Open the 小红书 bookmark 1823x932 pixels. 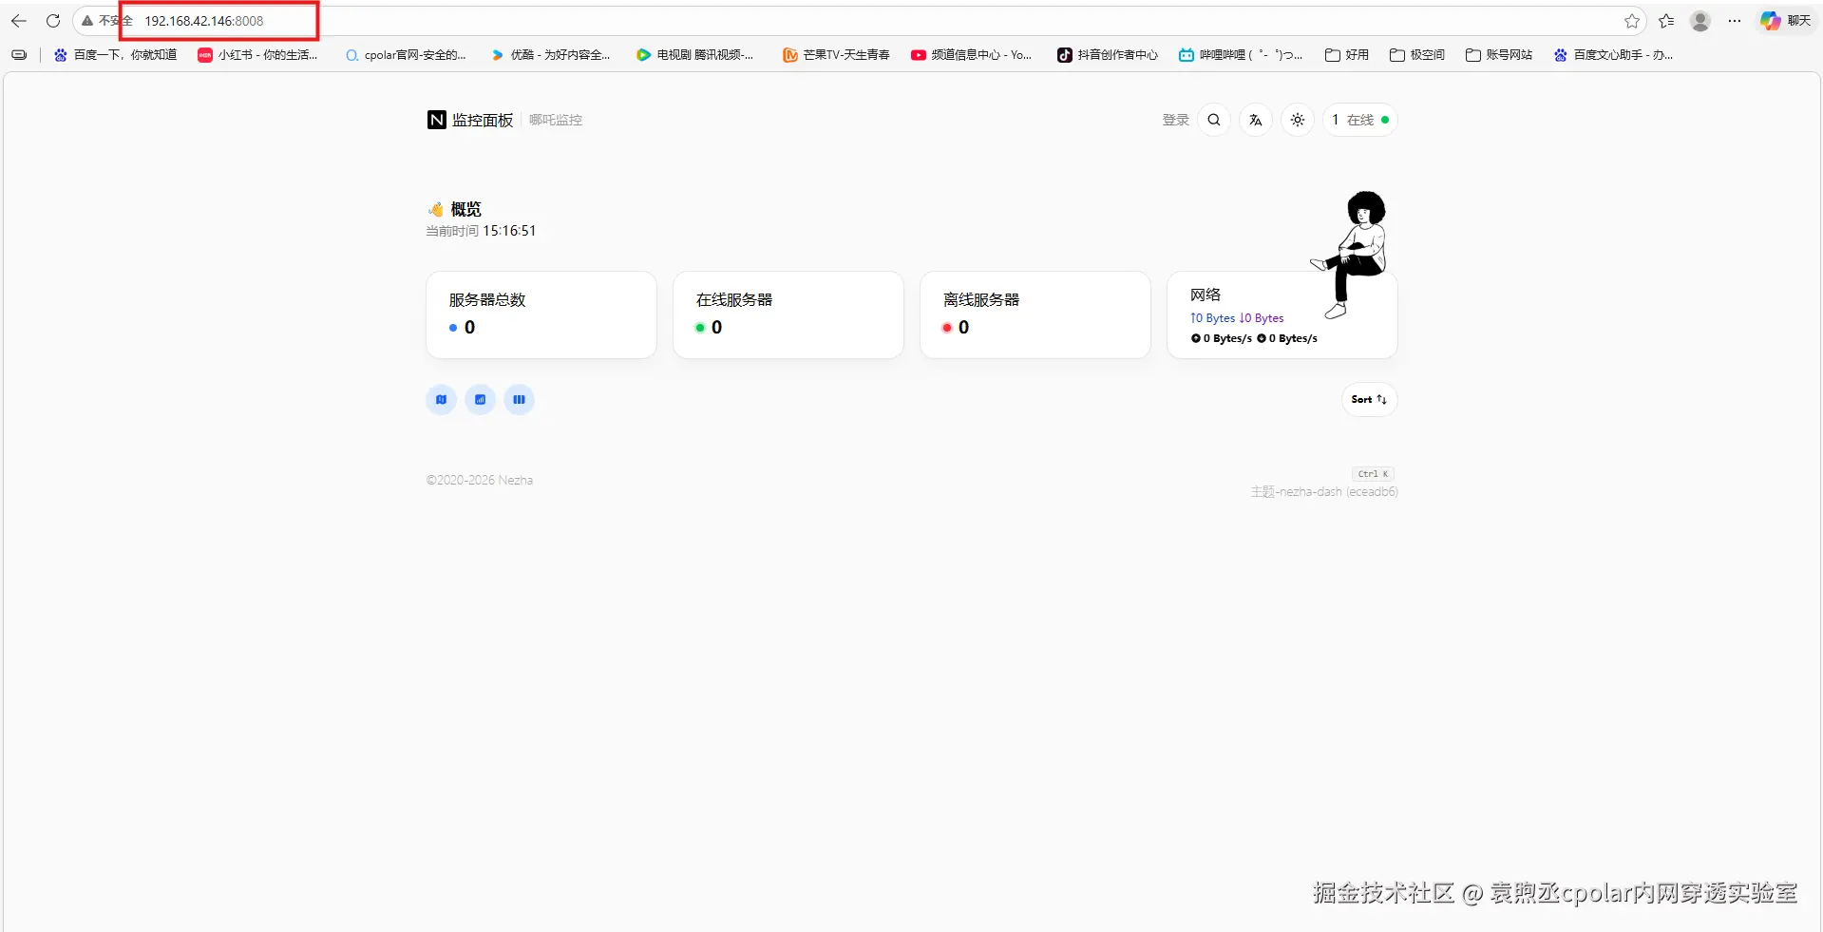[x=257, y=55]
